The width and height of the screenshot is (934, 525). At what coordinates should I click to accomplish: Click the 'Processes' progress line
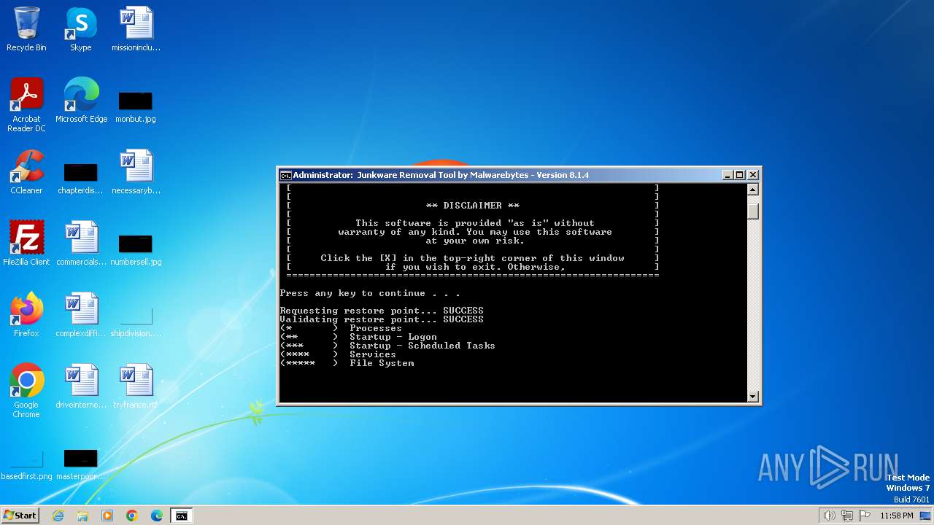[341, 328]
